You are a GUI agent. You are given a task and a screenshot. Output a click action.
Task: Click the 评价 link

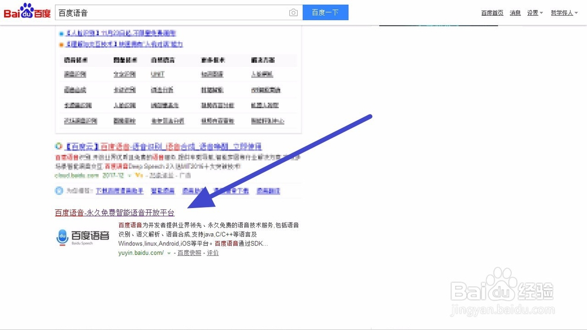pyautogui.click(x=212, y=253)
